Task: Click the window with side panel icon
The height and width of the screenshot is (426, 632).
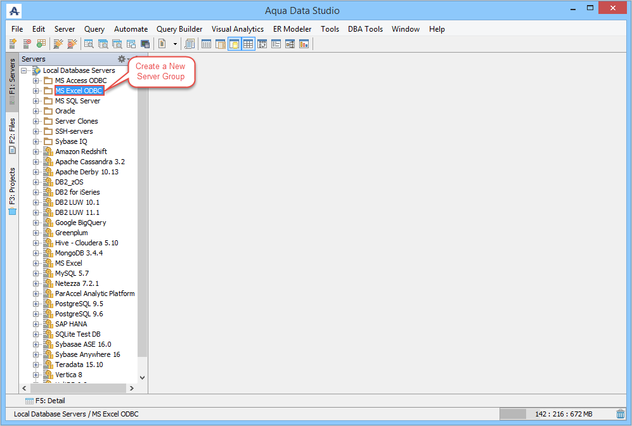Action: [220, 44]
